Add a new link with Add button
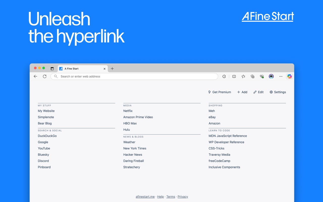 242,92
